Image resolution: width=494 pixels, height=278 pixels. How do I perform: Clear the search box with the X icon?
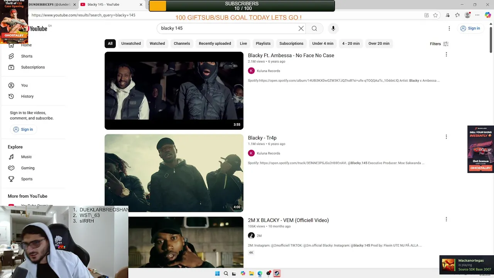coord(301,28)
